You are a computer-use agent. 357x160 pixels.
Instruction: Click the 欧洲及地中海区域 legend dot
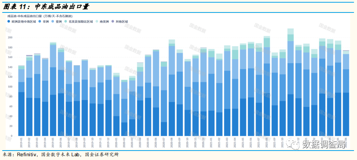coord(9,22)
